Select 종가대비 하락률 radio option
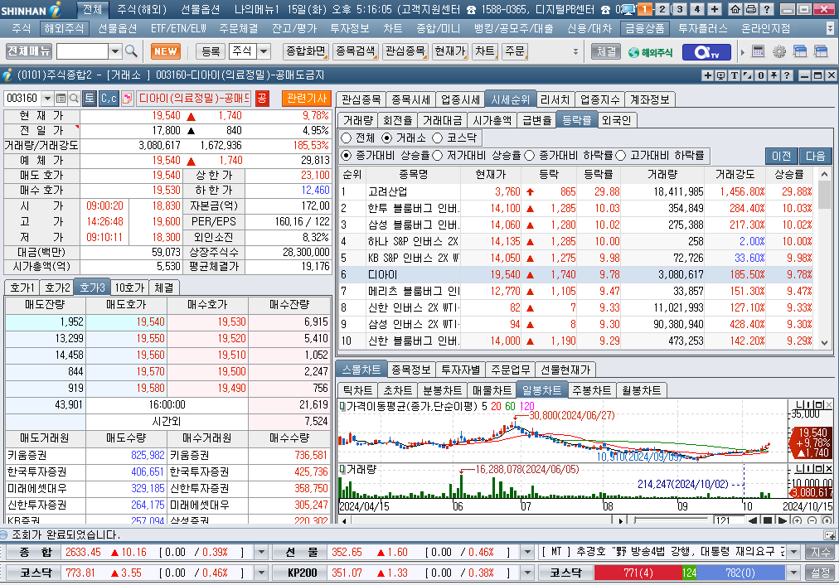 529,156
